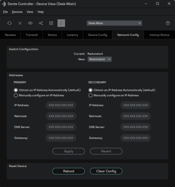Click the Primary DNS Server field

coord(61,127)
